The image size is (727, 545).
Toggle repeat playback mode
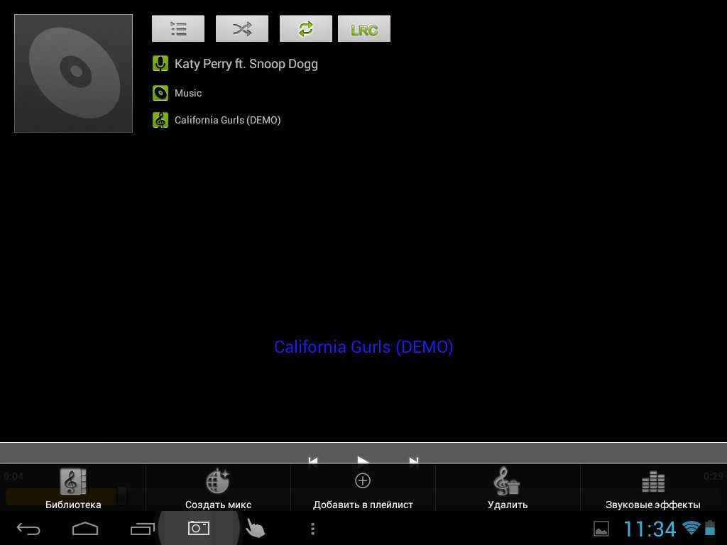click(306, 29)
